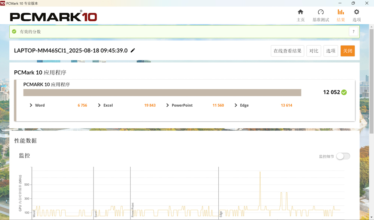Click the PowerPoint marker on monitoring chart
This screenshot has width=374, height=220.
point(133,210)
